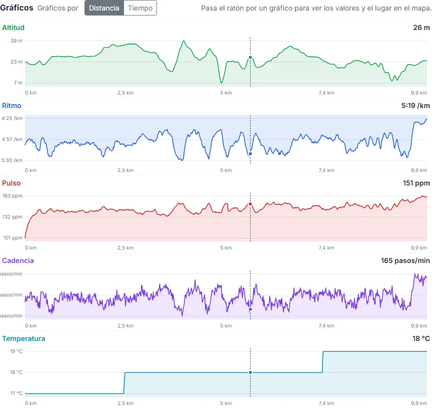
Task: Click the 17 °C axis label
Action: pos(16,393)
